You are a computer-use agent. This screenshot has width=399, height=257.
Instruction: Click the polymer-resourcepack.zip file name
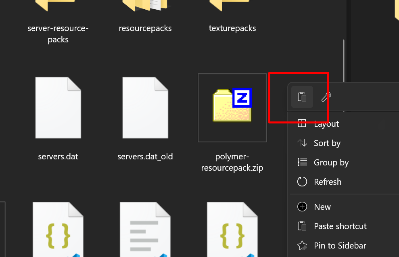pyautogui.click(x=232, y=162)
